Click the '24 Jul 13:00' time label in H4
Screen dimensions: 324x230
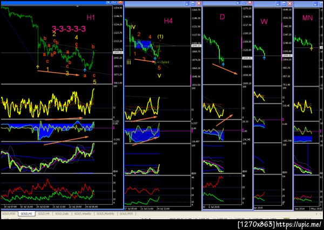point(163,208)
